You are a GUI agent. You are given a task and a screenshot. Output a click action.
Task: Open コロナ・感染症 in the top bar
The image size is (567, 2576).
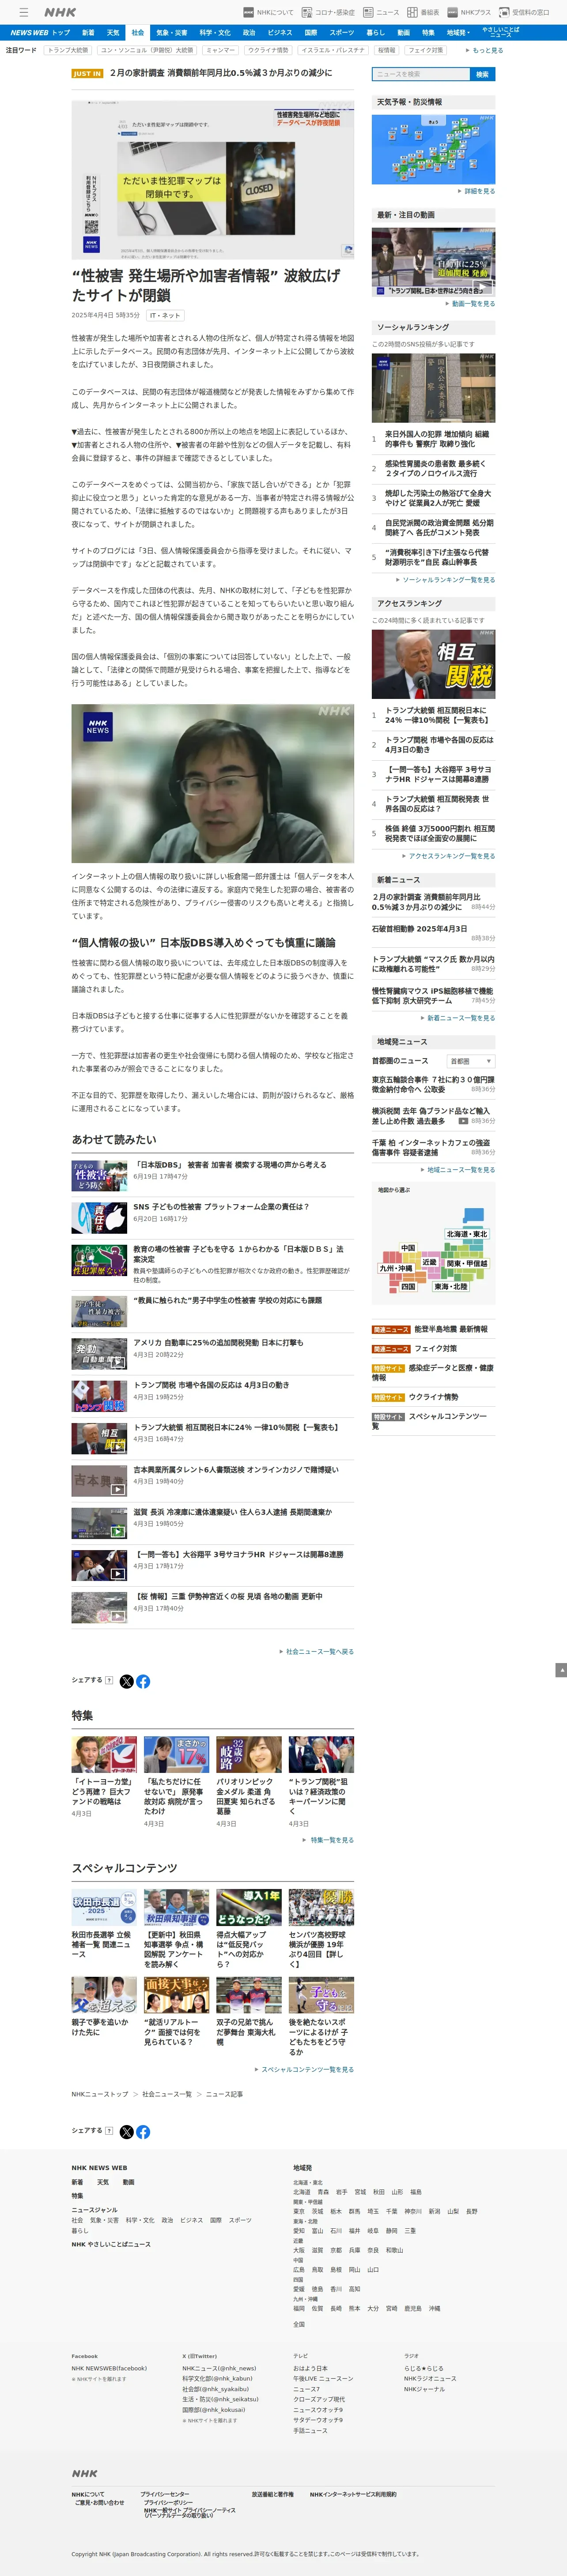pyautogui.click(x=328, y=12)
